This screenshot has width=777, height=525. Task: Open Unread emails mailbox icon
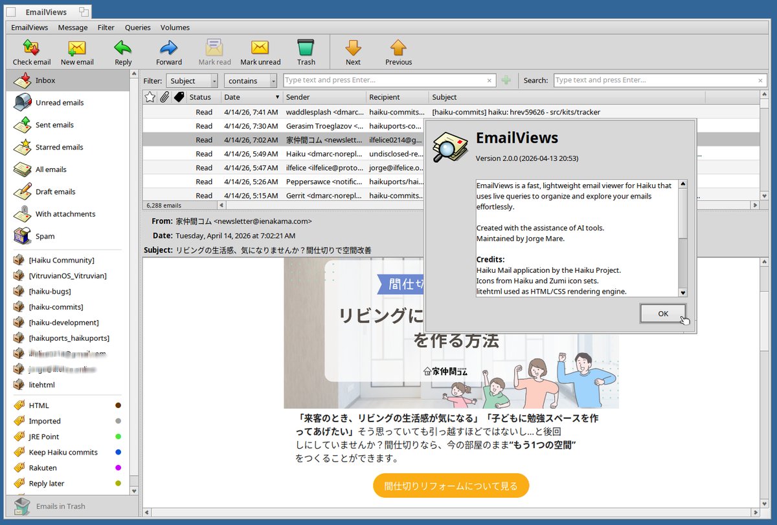pos(23,103)
